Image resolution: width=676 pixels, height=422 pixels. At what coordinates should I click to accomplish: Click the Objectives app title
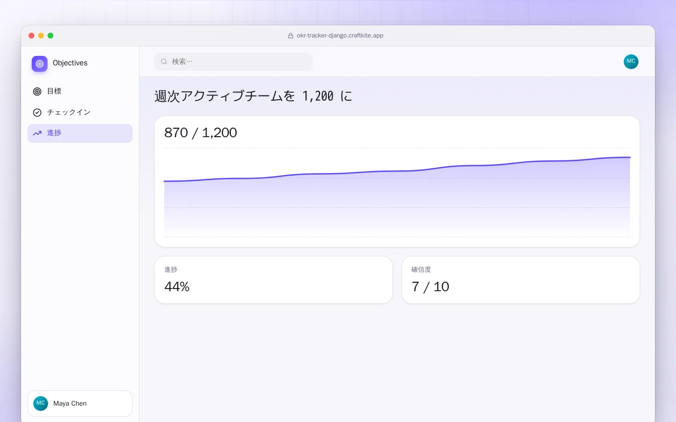[70, 63]
